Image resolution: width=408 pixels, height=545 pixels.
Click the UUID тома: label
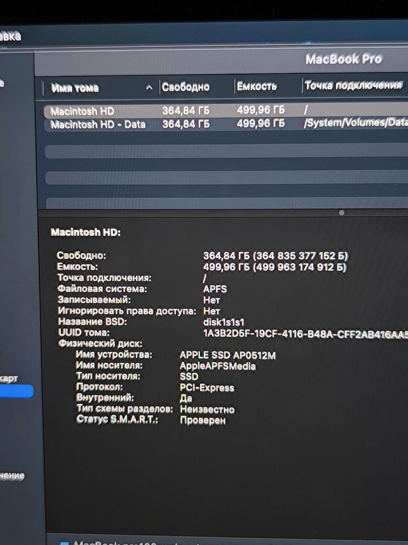tap(84, 333)
